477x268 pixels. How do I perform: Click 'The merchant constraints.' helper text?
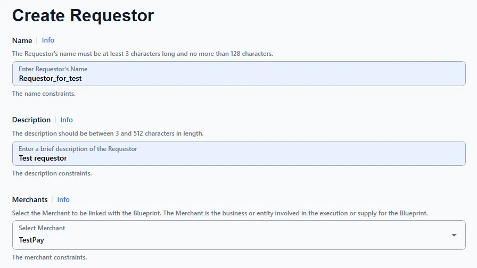coord(50,257)
